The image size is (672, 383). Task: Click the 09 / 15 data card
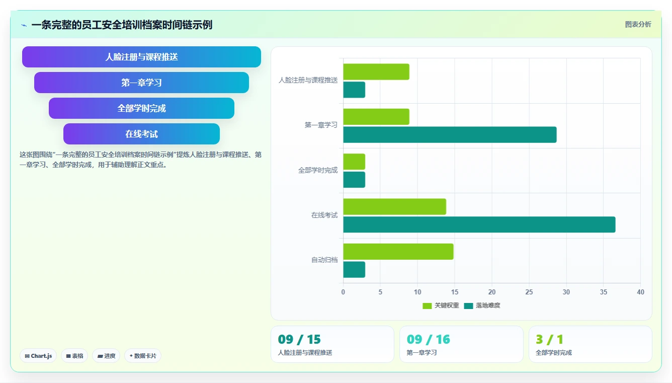pyautogui.click(x=332, y=344)
